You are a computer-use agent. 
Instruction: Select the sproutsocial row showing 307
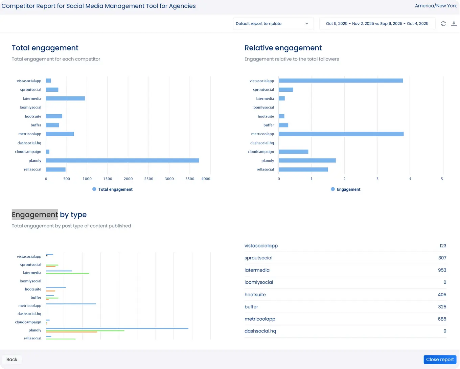pyautogui.click(x=345, y=258)
